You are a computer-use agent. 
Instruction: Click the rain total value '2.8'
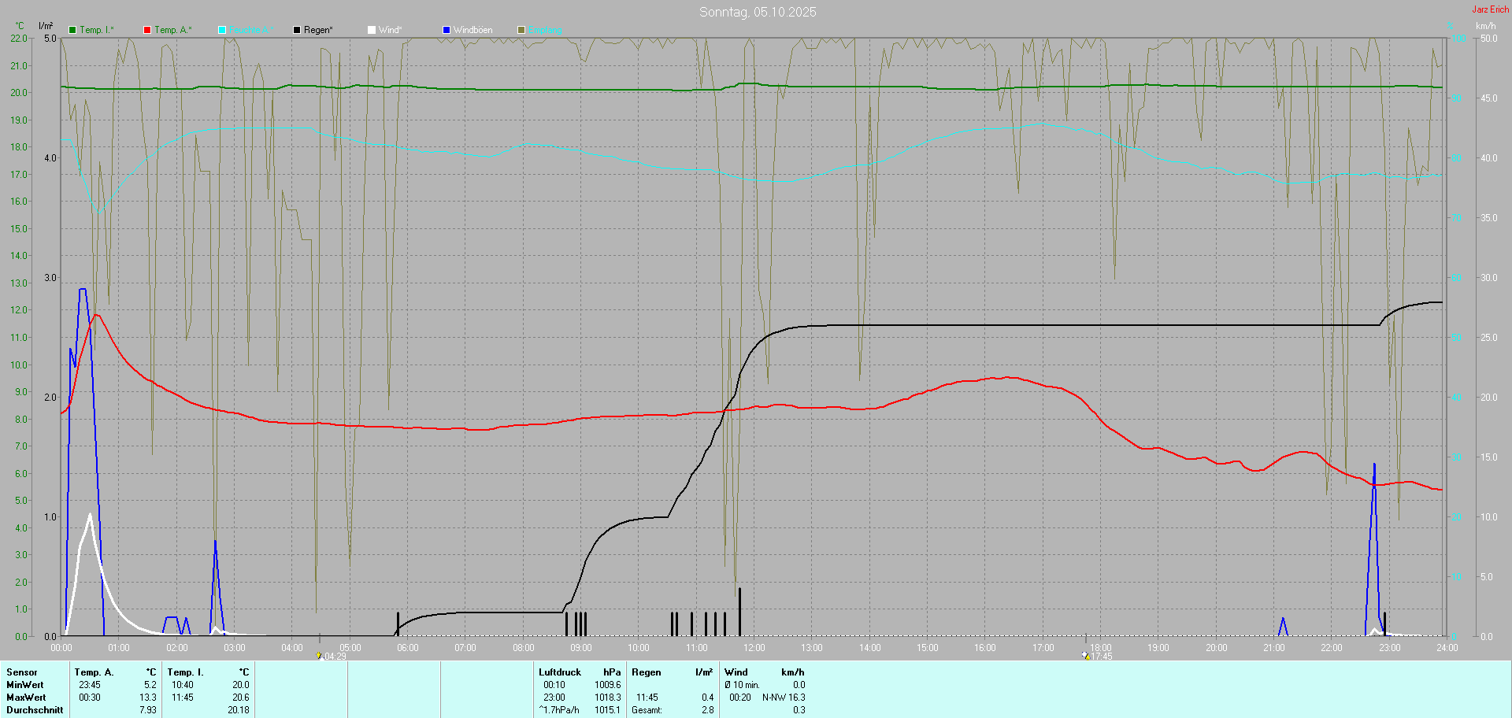(708, 710)
